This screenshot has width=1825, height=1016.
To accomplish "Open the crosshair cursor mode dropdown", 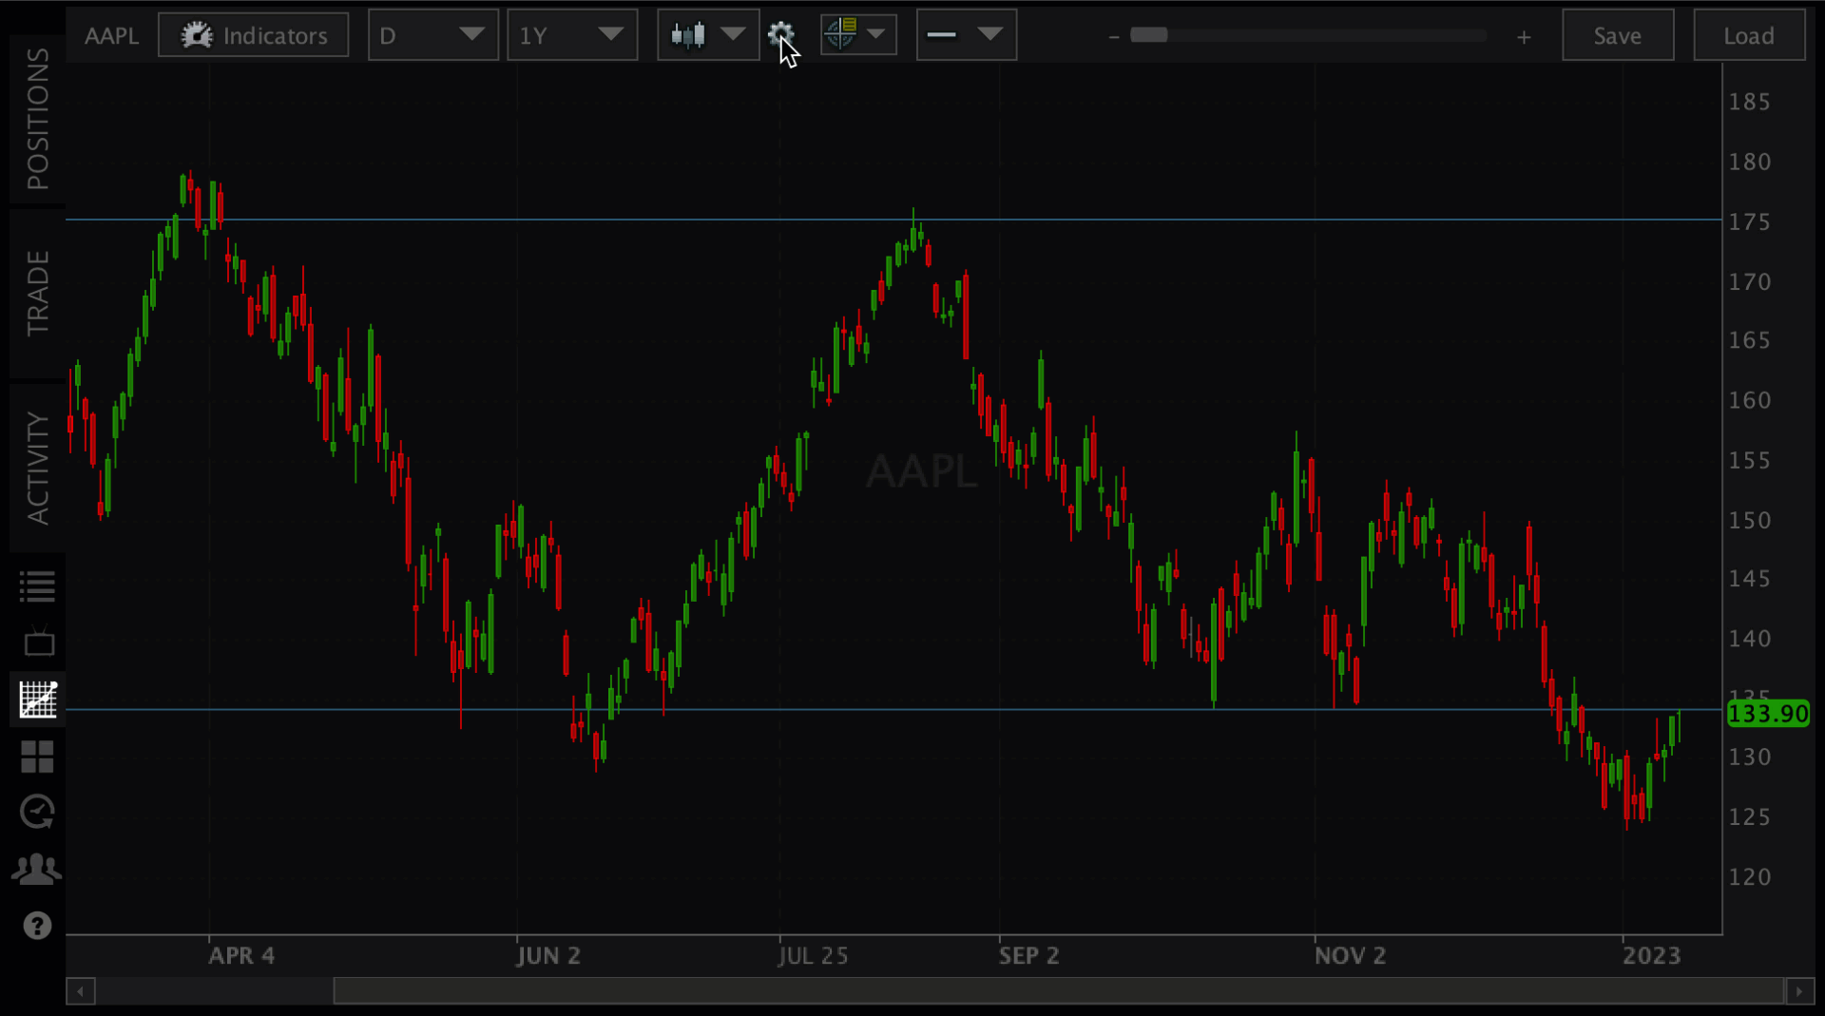I will tap(857, 35).
